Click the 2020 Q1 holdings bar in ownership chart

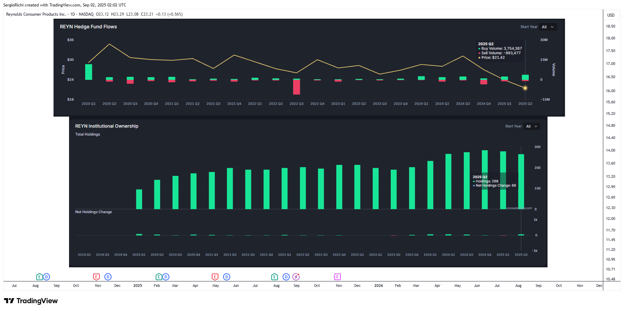click(x=139, y=199)
